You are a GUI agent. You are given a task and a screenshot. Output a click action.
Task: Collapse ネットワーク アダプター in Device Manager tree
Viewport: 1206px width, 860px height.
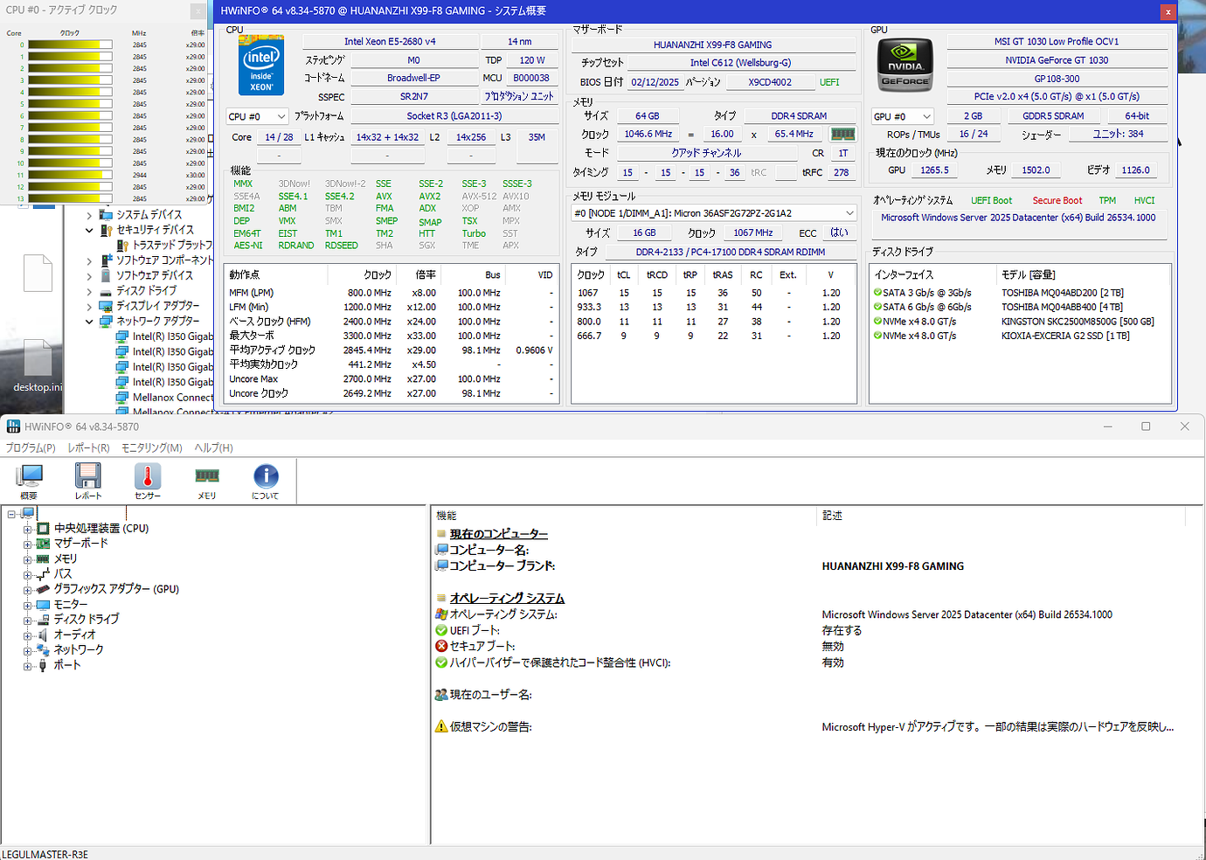pyautogui.click(x=89, y=321)
